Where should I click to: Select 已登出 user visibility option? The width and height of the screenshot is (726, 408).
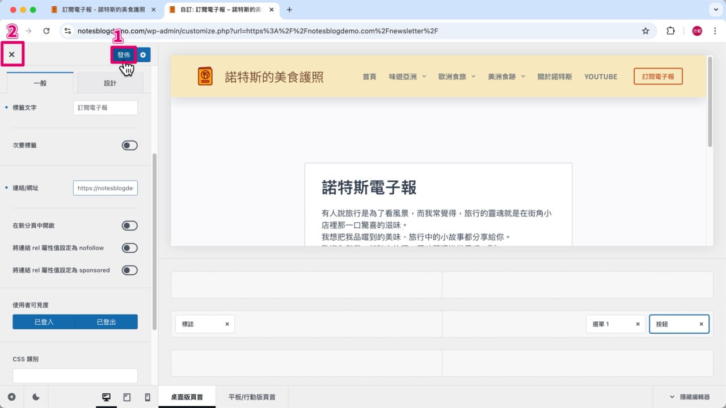[107, 321]
